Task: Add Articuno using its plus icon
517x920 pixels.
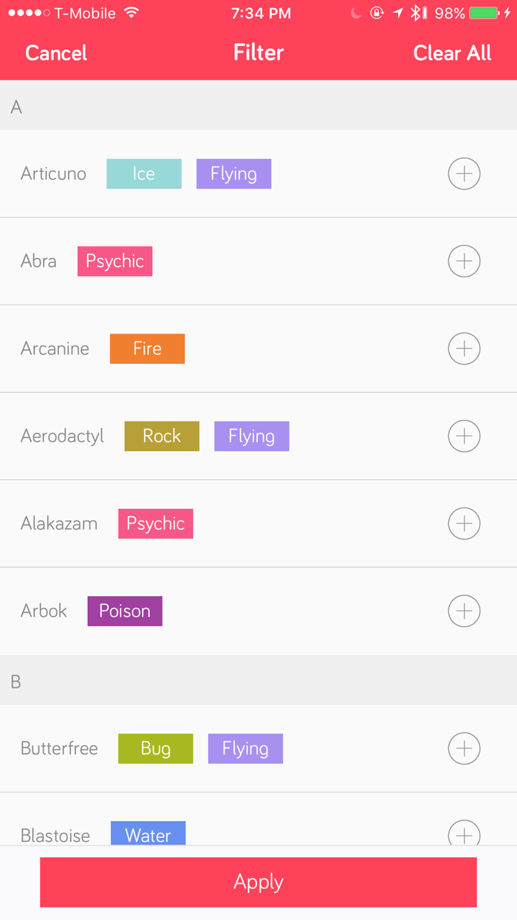Action: point(464,174)
